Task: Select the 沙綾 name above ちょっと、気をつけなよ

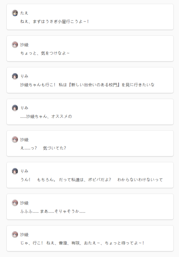Action: click(x=24, y=45)
